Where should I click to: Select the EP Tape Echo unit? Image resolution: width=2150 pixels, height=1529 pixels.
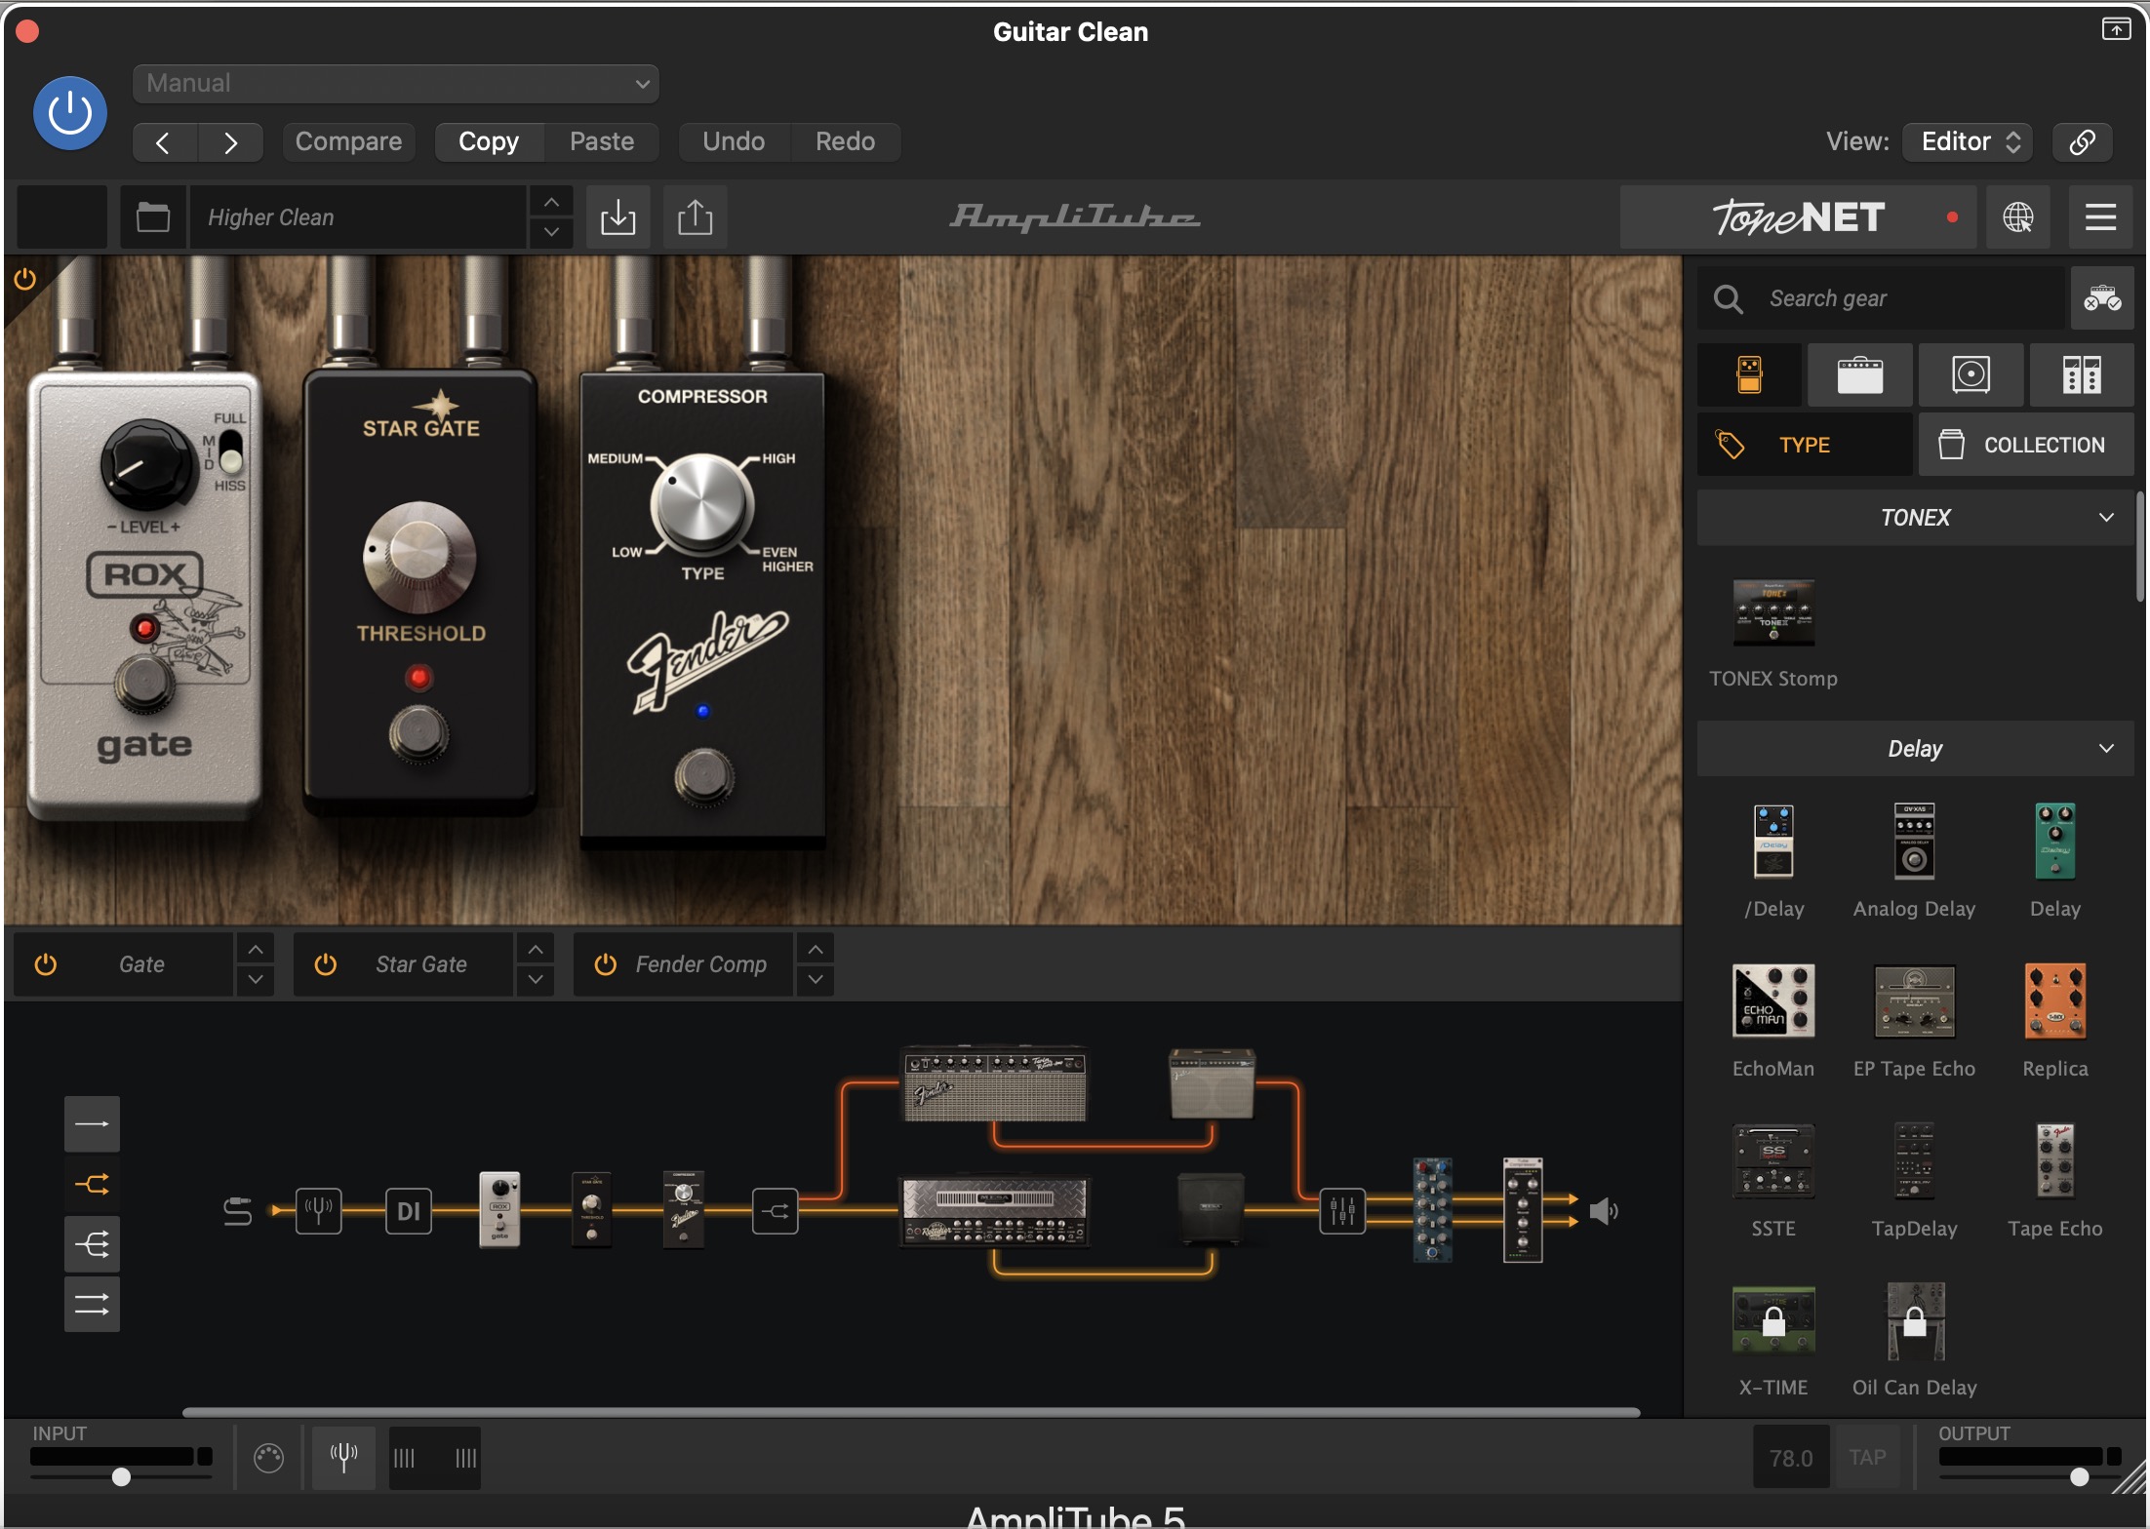point(1914,1001)
